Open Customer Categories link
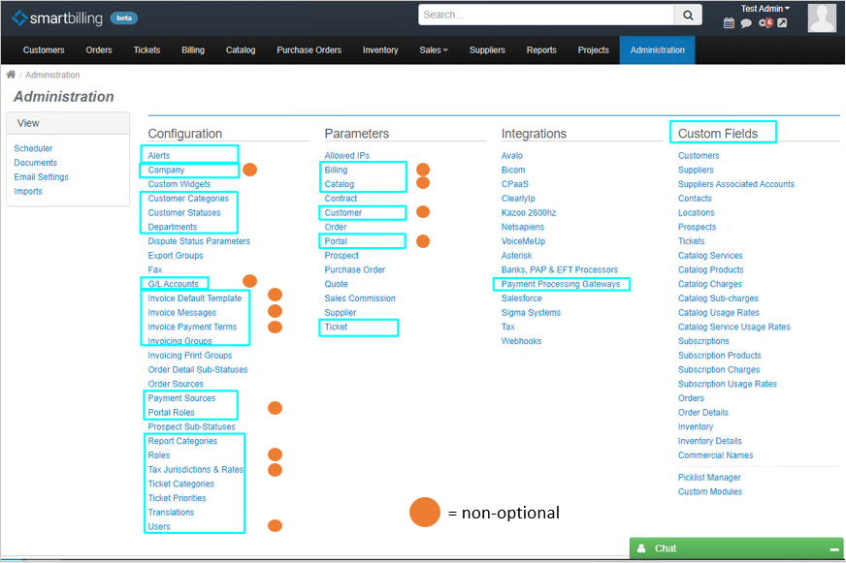846x563 pixels. point(188,199)
